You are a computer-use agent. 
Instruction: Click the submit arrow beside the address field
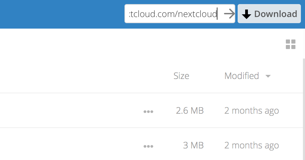(229, 14)
